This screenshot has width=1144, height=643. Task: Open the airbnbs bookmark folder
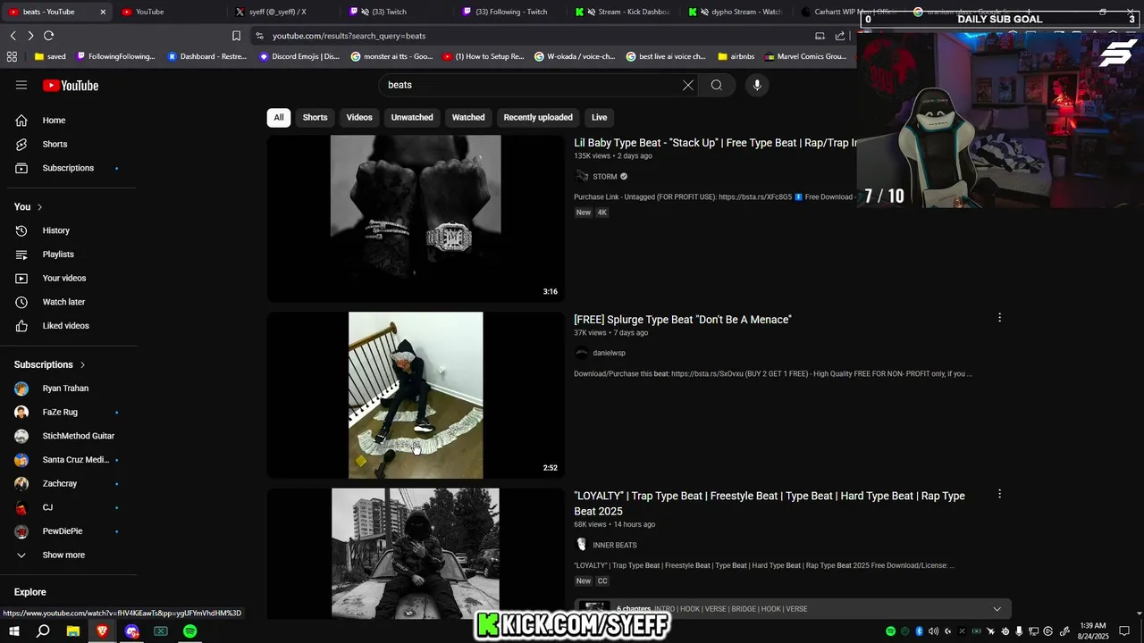coord(736,56)
